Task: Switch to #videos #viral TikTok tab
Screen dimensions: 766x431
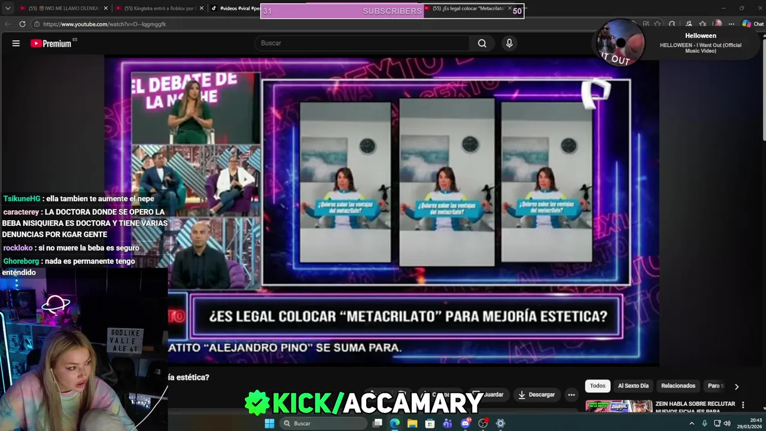Action: click(x=235, y=8)
